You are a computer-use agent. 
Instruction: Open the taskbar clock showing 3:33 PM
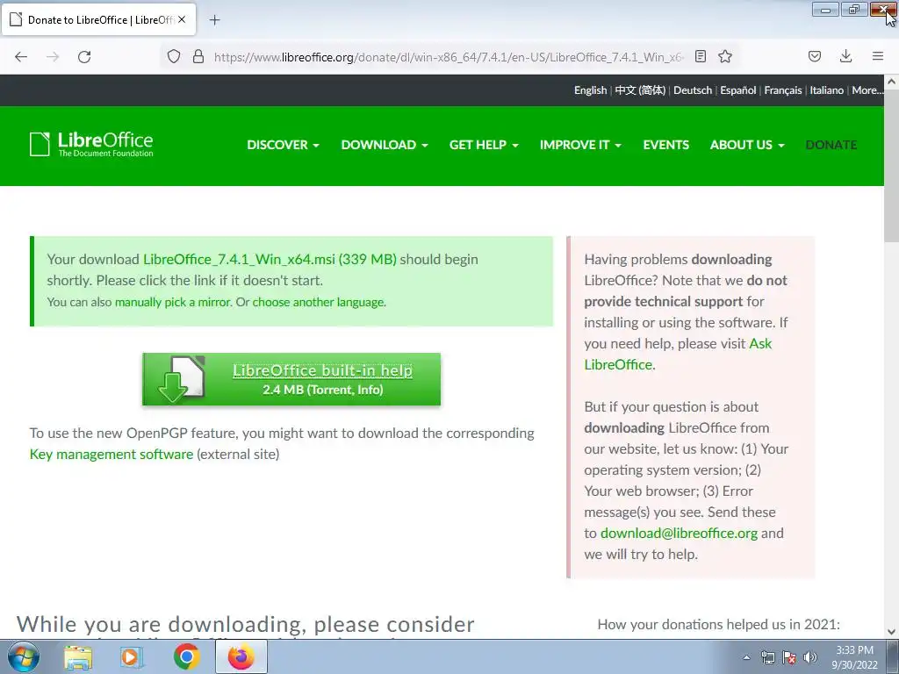854,657
